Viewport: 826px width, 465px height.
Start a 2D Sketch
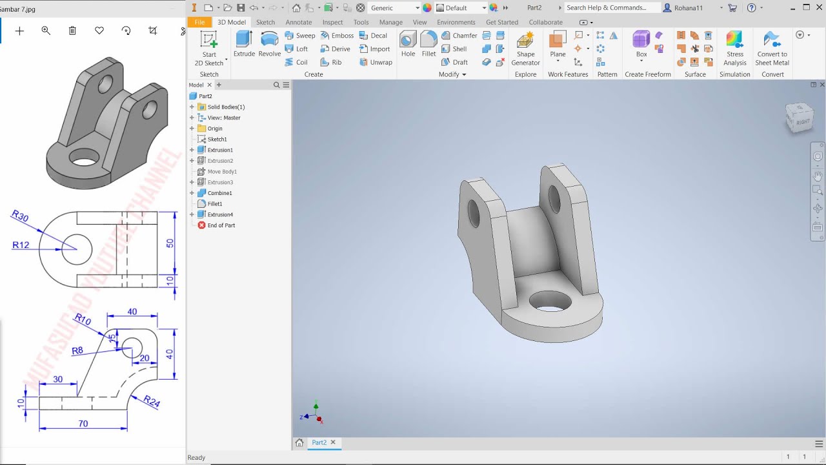(209, 49)
